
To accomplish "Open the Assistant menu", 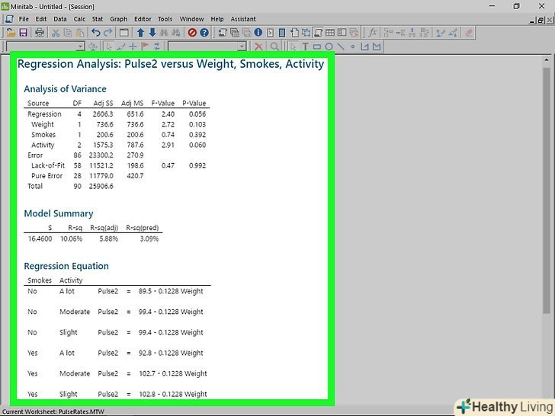I will [243, 18].
